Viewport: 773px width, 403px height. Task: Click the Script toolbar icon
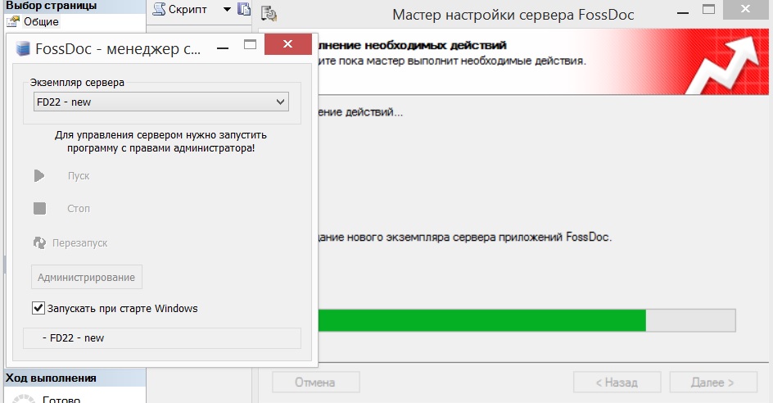(x=159, y=9)
